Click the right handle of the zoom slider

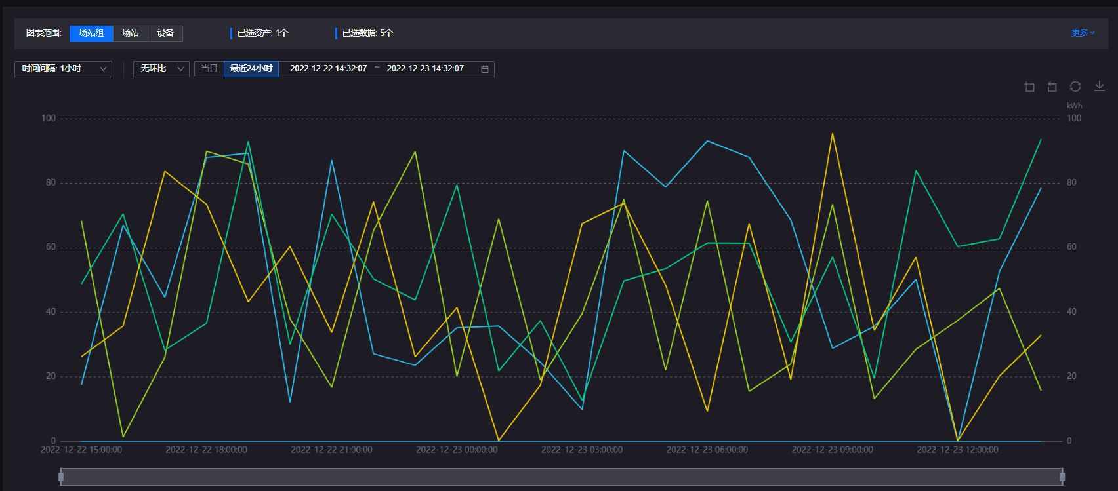(x=1062, y=477)
